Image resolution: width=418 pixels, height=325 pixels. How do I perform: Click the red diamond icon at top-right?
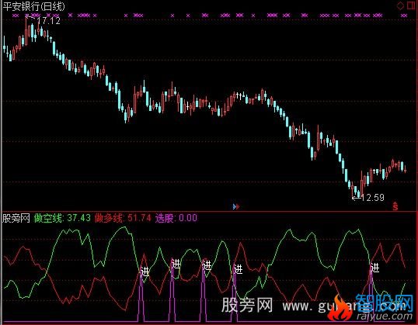[x=400, y=5]
